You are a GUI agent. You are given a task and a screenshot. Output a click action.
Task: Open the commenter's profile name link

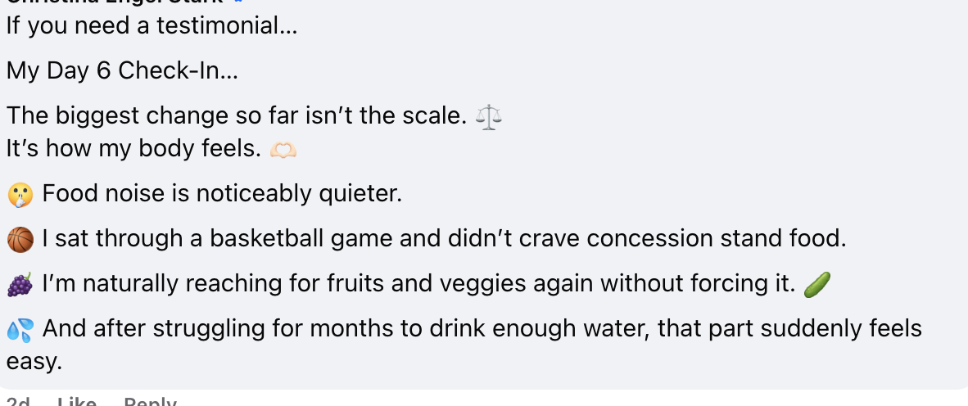coord(115,2)
